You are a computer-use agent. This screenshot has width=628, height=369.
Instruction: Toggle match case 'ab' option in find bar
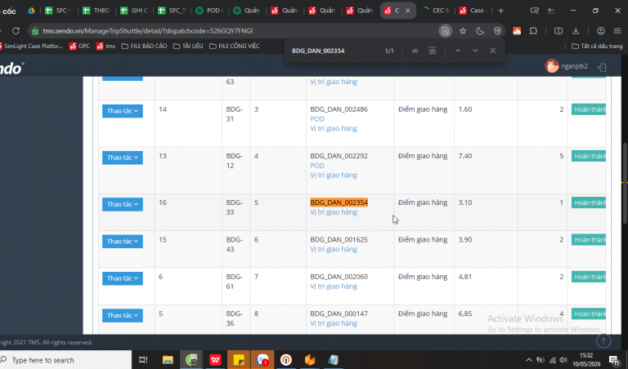(415, 51)
